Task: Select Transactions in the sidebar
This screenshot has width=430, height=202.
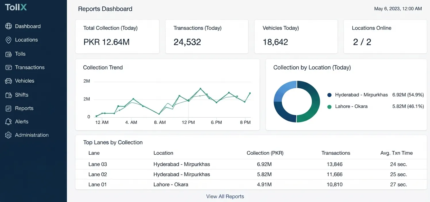Action: tap(30, 67)
